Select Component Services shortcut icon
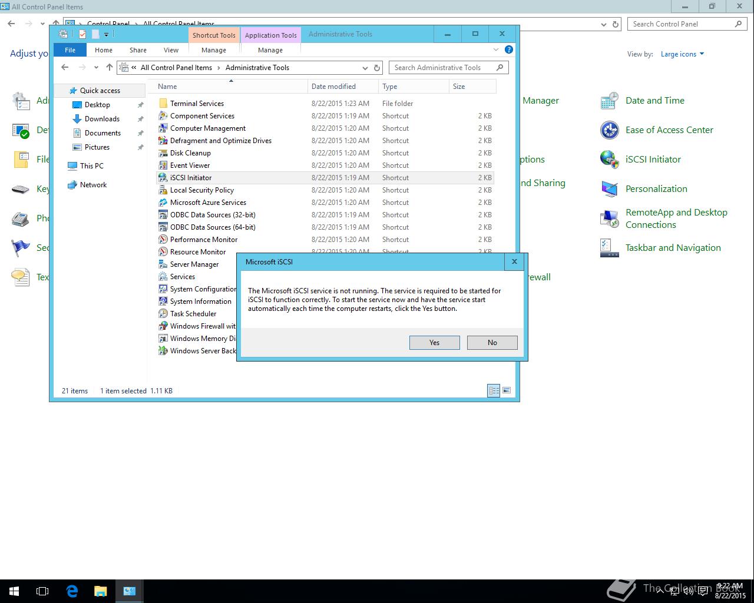Screen dimensions: 754x603 click(x=163, y=116)
